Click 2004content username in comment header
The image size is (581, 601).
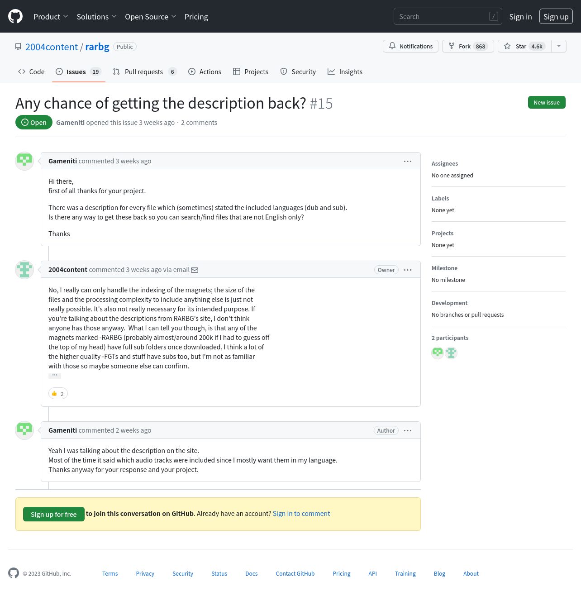pos(68,270)
